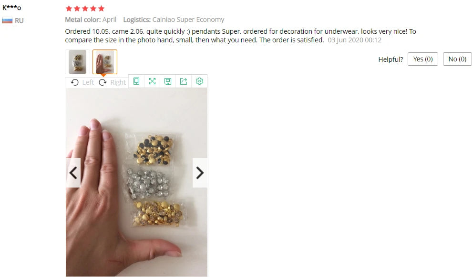Mark the review as helpful with Yes (0)
Image resolution: width=473 pixels, height=277 pixels.
422,59
